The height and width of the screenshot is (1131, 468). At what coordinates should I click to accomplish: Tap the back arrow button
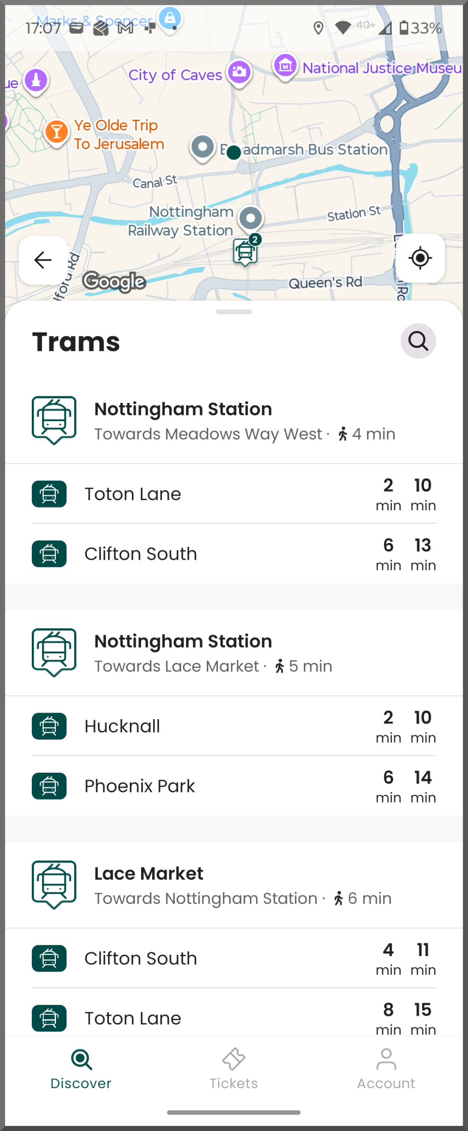pyautogui.click(x=43, y=260)
